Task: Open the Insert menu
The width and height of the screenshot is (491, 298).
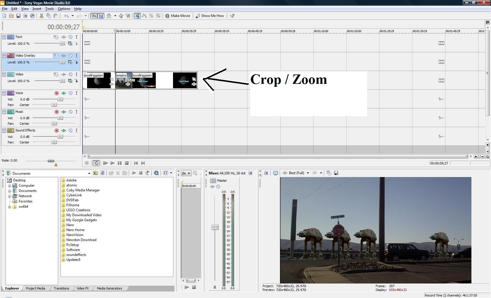Action: pos(37,9)
